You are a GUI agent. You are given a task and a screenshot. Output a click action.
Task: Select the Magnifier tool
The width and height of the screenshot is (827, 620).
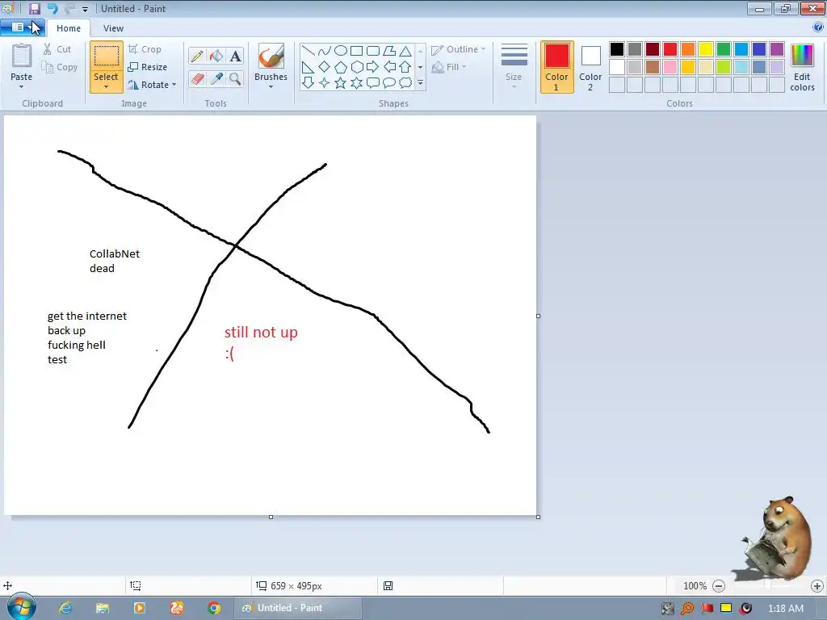[235, 78]
